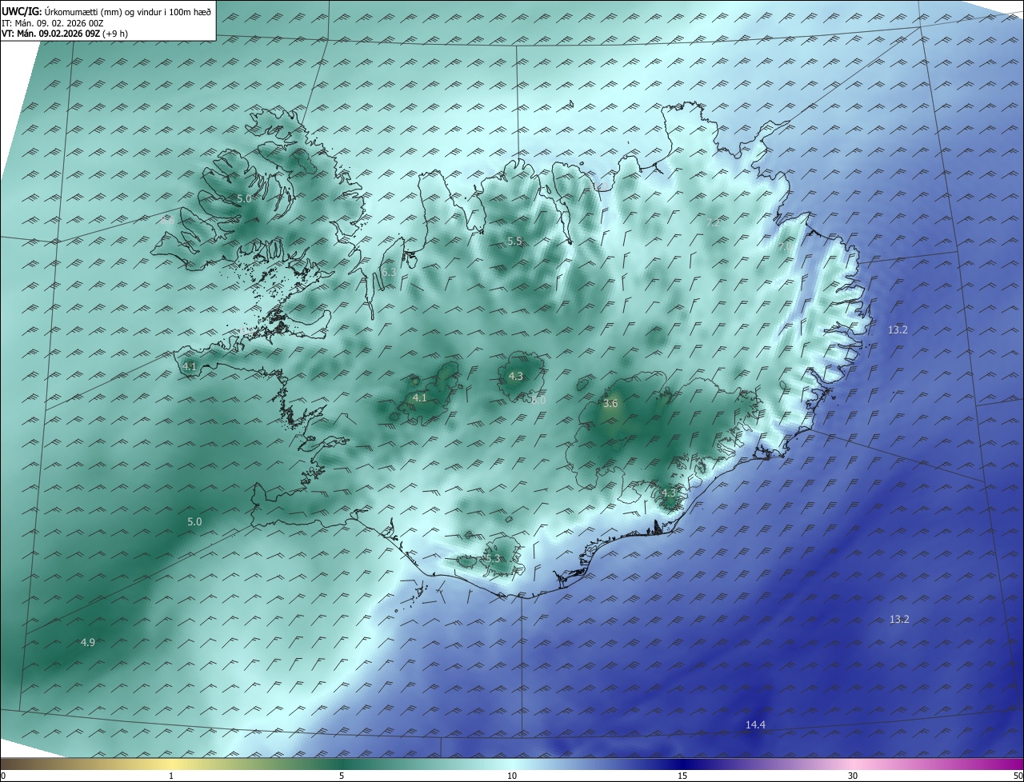
Task: Click the 4.1 value on Snæfellsnes peninsula
Action: click(190, 367)
